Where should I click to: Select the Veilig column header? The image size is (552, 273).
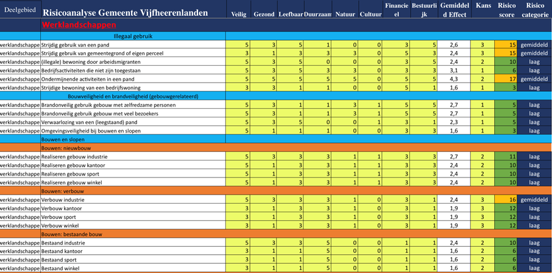239,14
